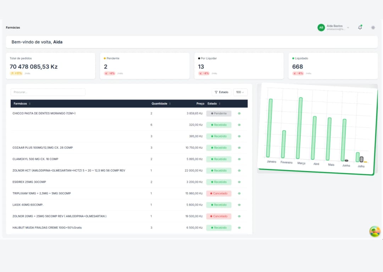The width and height of the screenshot is (383, 272).
Task: Open eye icon for CLAMOXYL 500 MG row
Action: pos(239,159)
